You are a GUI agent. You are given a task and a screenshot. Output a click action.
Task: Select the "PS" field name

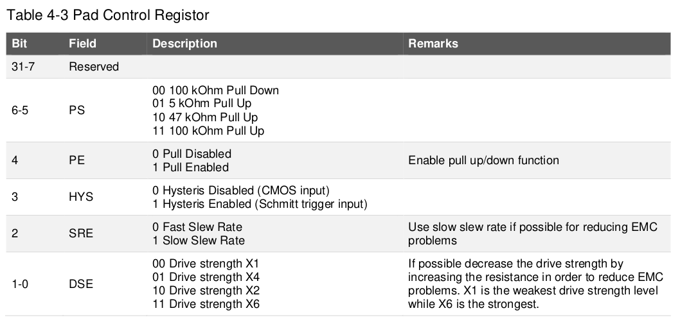tap(76, 110)
